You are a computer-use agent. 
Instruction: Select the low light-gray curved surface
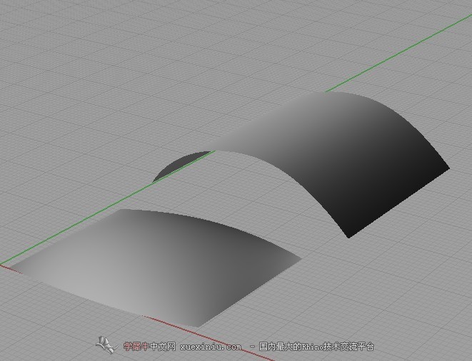point(156,268)
